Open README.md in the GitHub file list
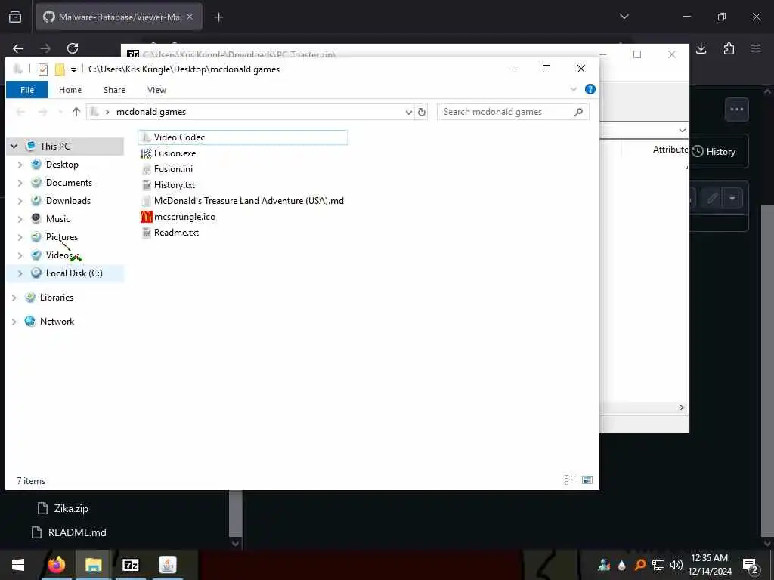This screenshot has height=580, width=774. (x=77, y=532)
